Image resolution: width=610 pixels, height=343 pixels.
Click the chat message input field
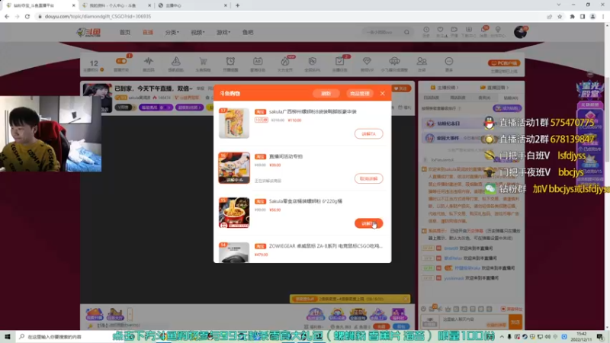coord(474,322)
